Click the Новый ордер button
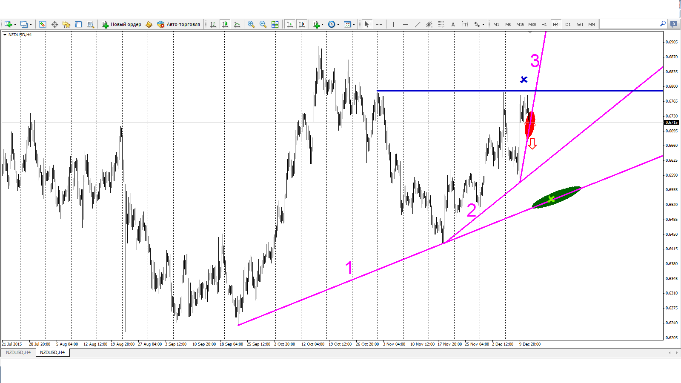 click(121, 24)
